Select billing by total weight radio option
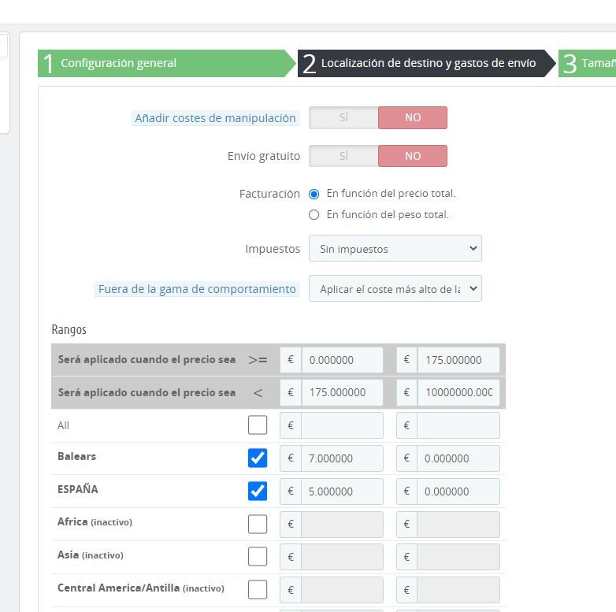Viewport: 616px width, 612px height. 314,215
